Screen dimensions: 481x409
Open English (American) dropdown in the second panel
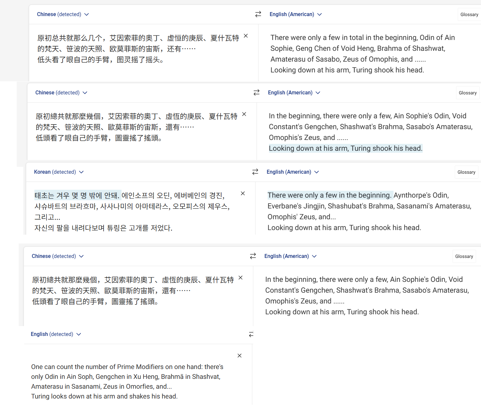[294, 93]
